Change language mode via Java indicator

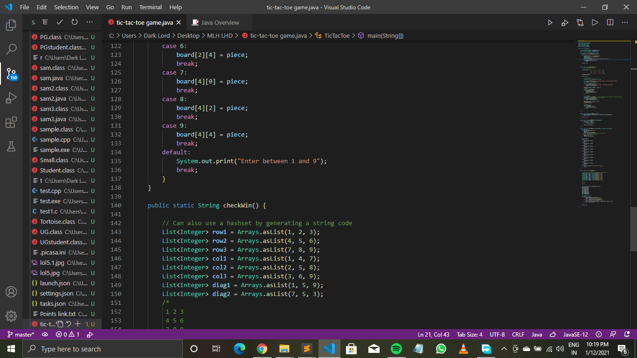[537, 334]
